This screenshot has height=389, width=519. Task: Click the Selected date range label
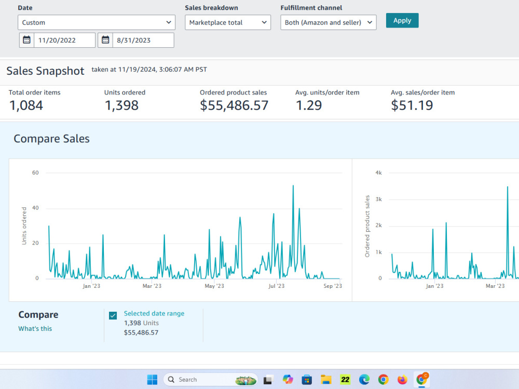click(x=154, y=314)
